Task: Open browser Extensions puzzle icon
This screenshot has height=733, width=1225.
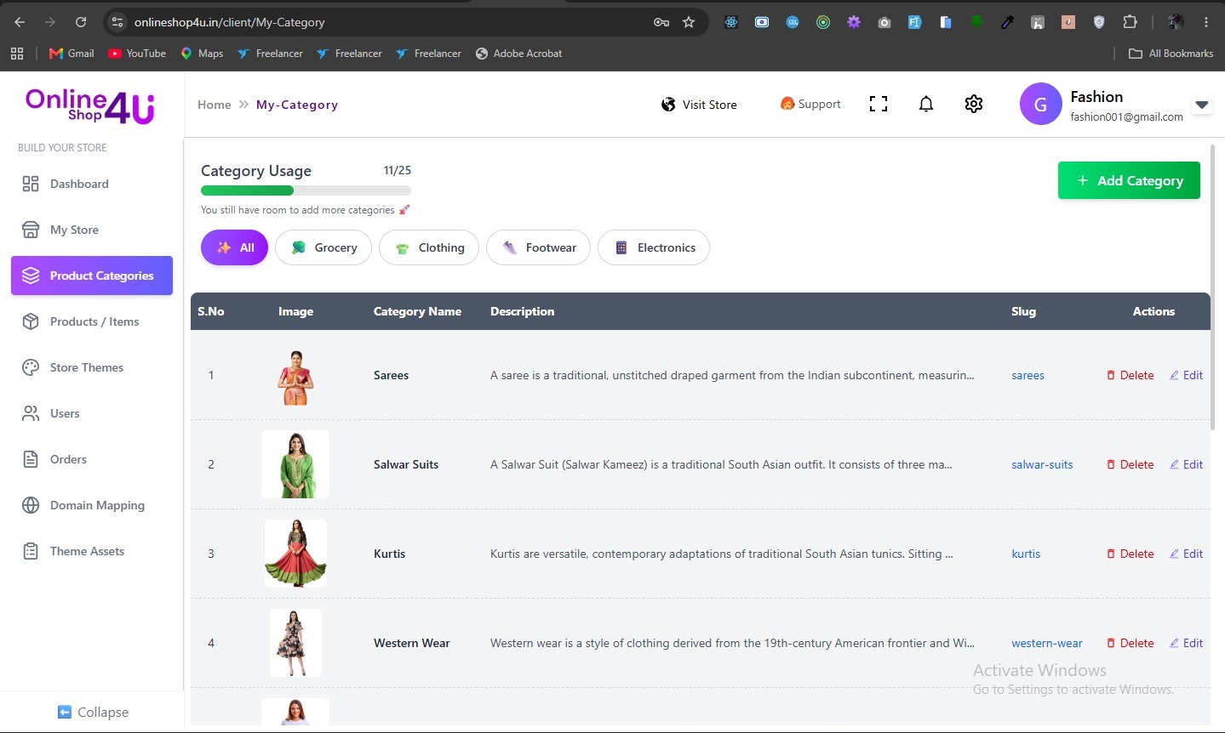Action: [1130, 22]
